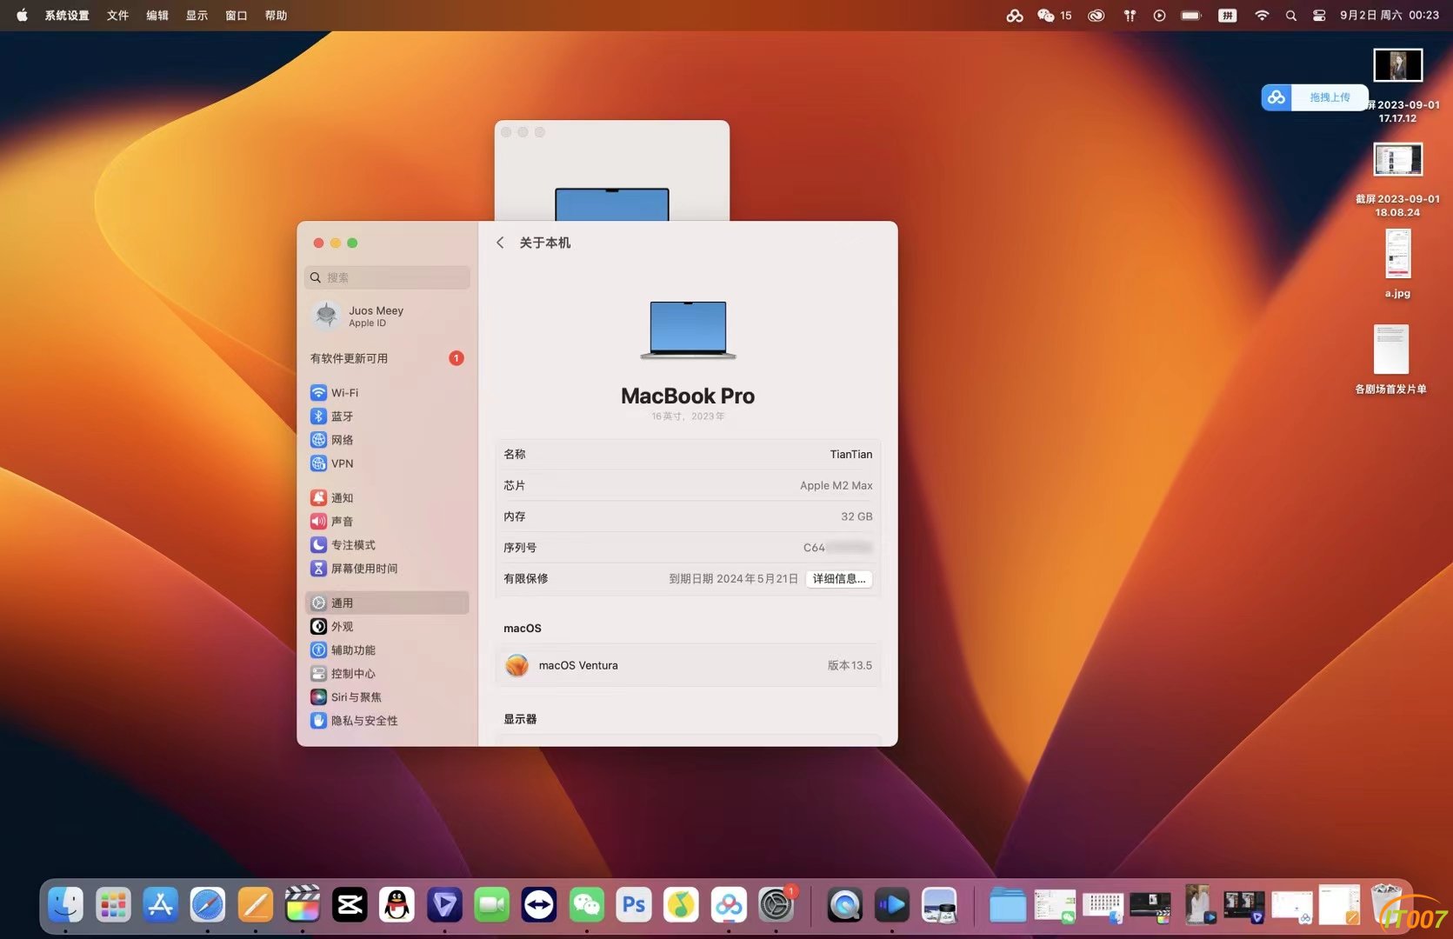Screen dimensions: 1453x939
Task: Click WeChat menu bar icon showing 15
Action: [1054, 15]
